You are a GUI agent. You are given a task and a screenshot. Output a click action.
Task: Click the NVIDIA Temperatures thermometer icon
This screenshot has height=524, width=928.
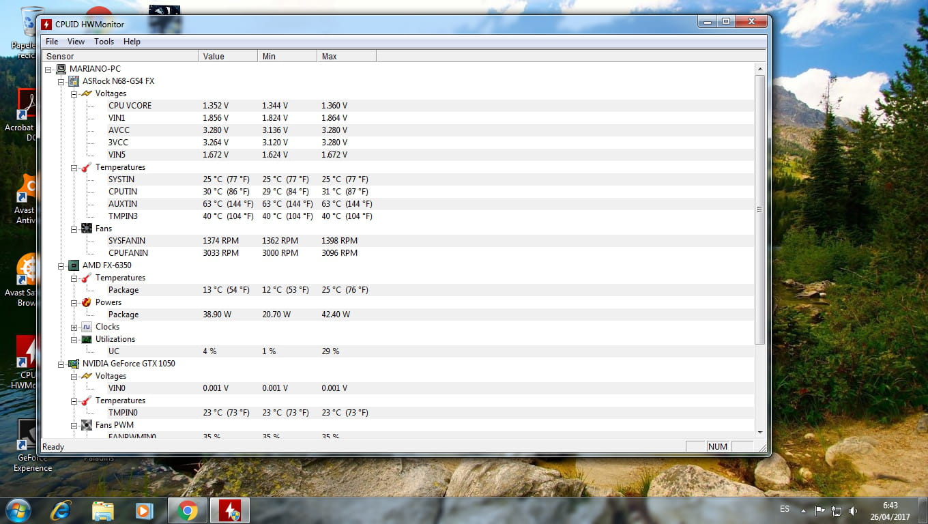(x=87, y=401)
